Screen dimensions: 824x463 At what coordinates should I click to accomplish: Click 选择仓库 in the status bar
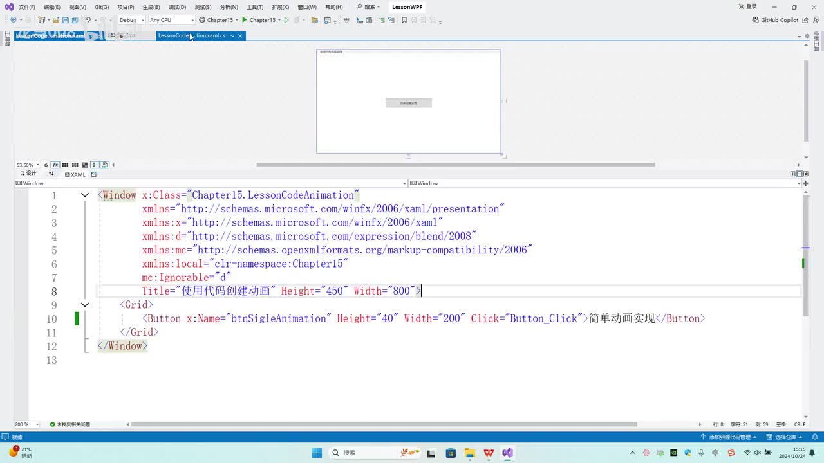785,437
